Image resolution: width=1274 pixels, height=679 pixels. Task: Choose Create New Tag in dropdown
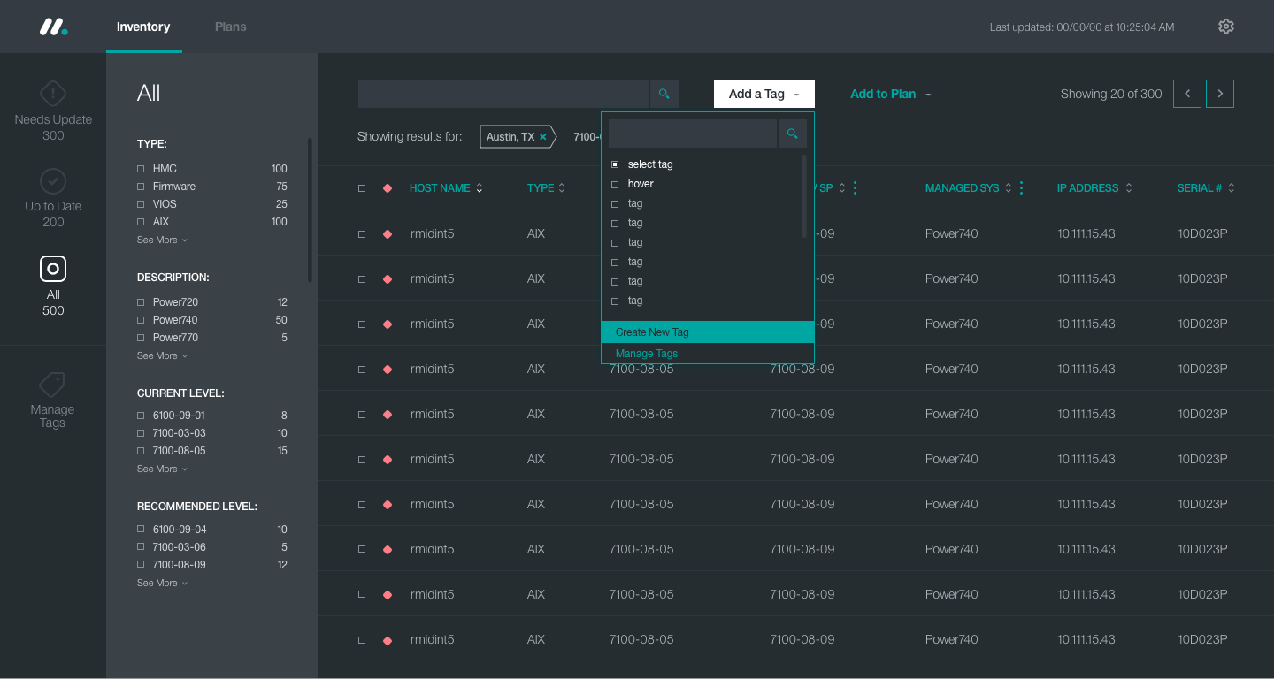click(708, 332)
